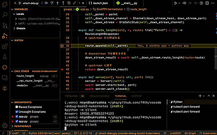Open the Manage settings gear
The image size is (217, 135).
[x=5, y=126]
